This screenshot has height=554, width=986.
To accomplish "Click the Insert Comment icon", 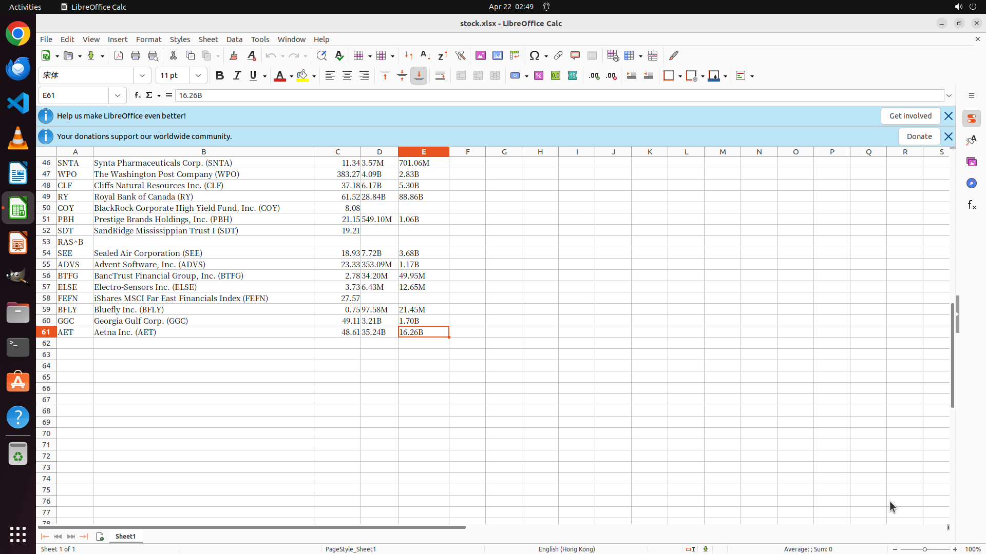I will point(575,55).
